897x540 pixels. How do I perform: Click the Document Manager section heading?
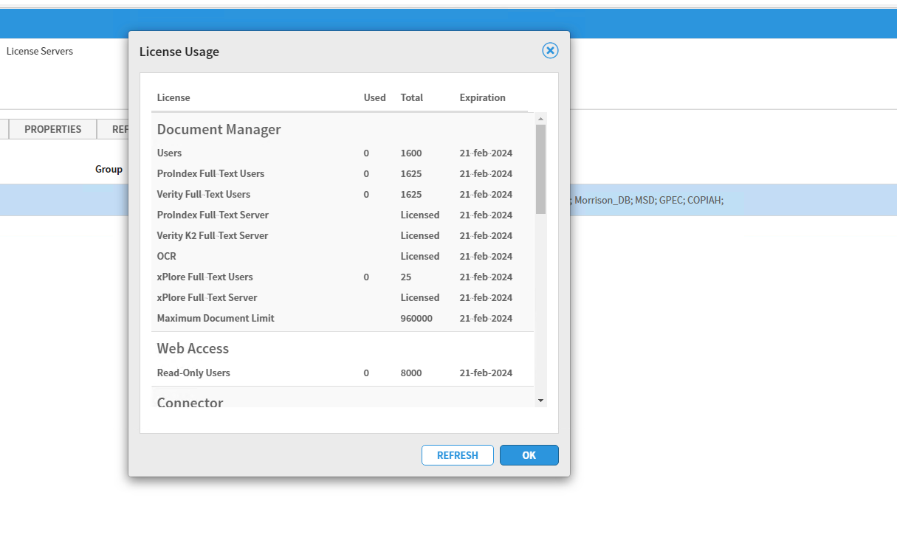219,129
